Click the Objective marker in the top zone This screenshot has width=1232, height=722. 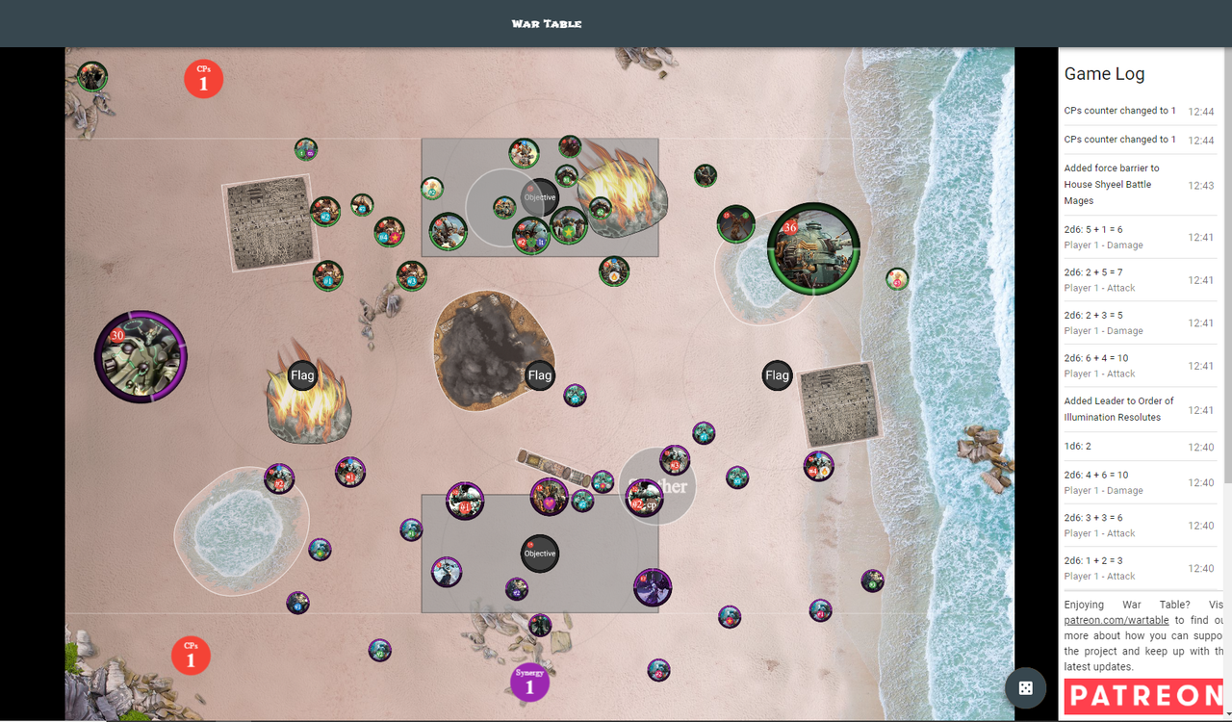pos(539,197)
